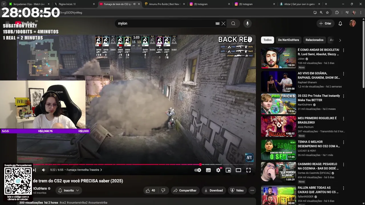Open the player settings gear
Screen dimensions: 365x205
(218, 170)
